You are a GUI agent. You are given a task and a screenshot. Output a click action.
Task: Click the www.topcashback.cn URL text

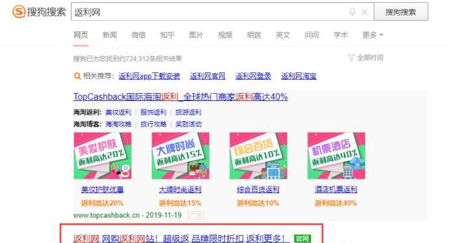click(106, 215)
